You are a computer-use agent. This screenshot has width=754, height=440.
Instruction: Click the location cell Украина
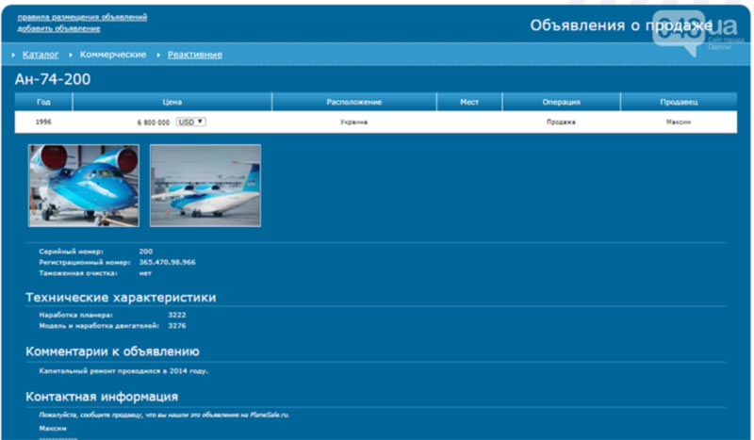[x=354, y=122]
